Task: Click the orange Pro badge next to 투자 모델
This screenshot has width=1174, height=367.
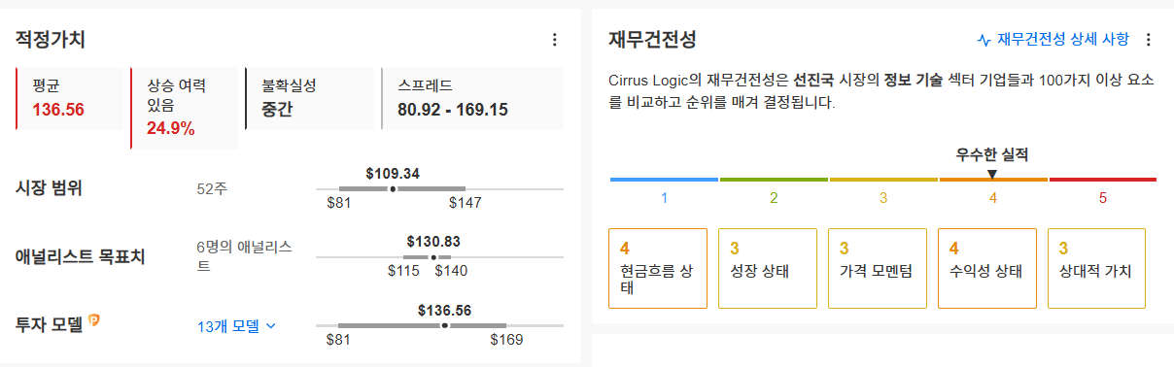Action: pyautogui.click(x=94, y=319)
